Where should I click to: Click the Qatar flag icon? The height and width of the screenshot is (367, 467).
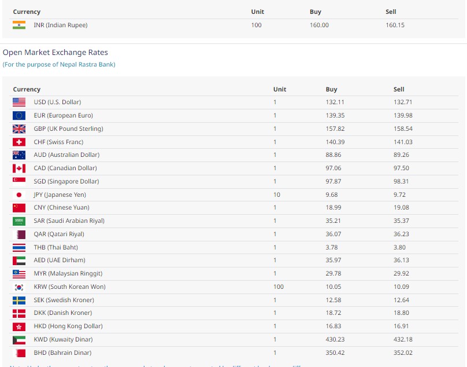tap(19, 234)
